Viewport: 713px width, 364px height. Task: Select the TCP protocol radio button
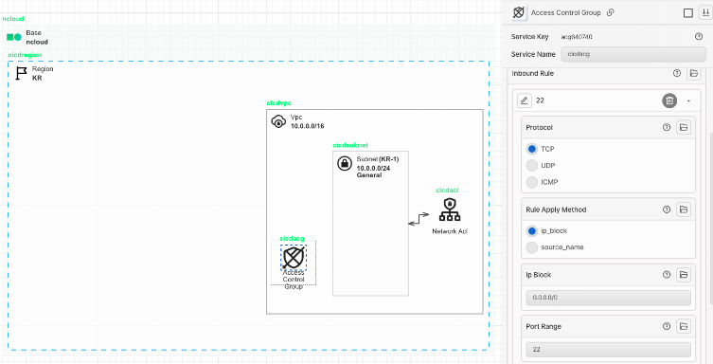(x=531, y=149)
